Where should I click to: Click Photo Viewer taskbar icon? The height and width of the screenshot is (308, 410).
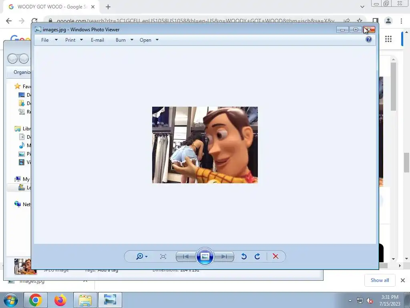(x=110, y=300)
